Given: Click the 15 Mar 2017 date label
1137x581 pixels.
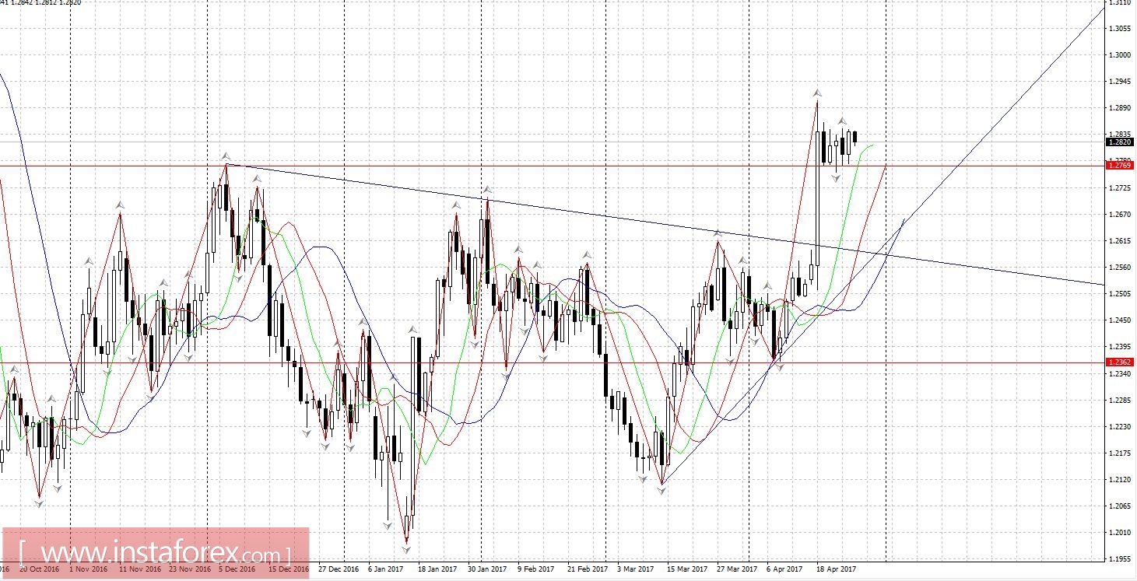Looking at the screenshot, I should tap(687, 569).
